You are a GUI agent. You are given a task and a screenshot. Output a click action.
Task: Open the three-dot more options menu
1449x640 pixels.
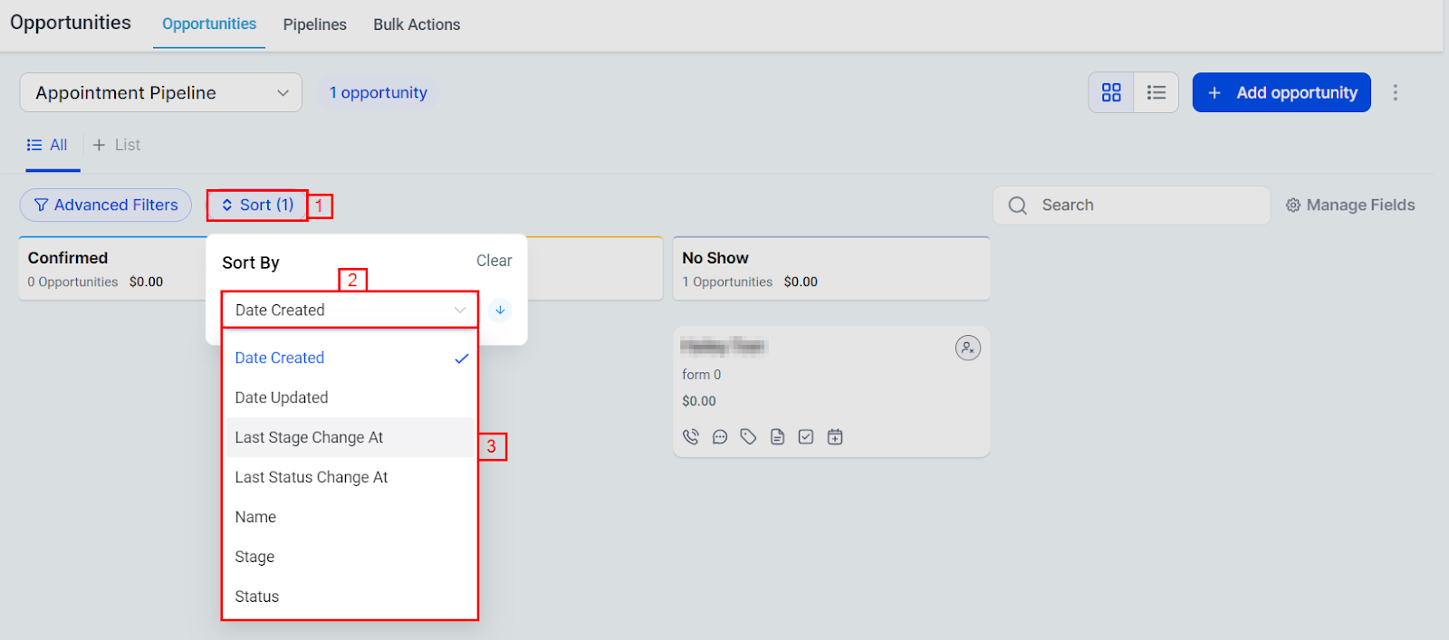[x=1396, y=92]
